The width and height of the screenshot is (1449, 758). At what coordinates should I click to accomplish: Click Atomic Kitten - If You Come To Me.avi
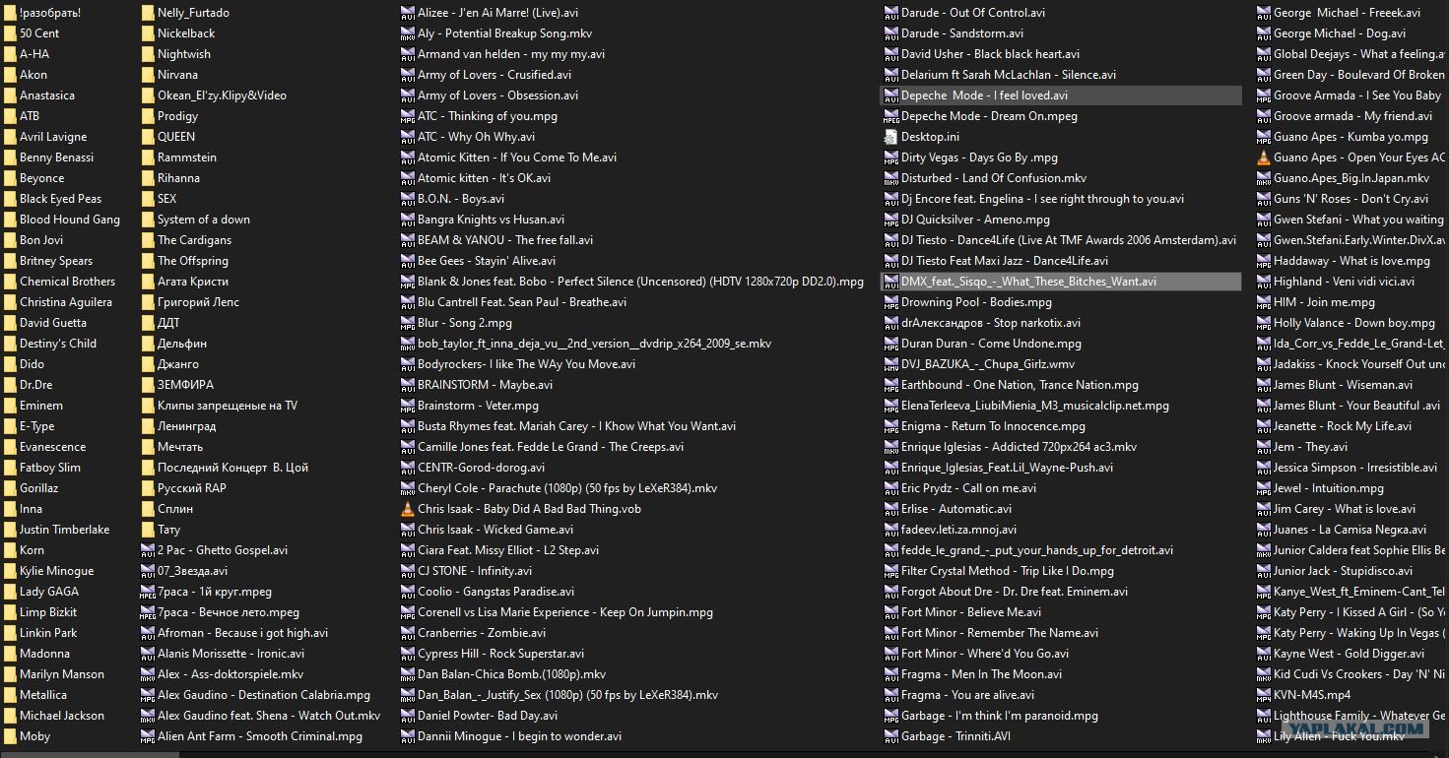[517, 158]
